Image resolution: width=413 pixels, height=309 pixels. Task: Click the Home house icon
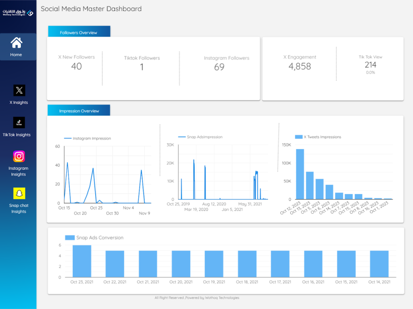coord(16,43)
